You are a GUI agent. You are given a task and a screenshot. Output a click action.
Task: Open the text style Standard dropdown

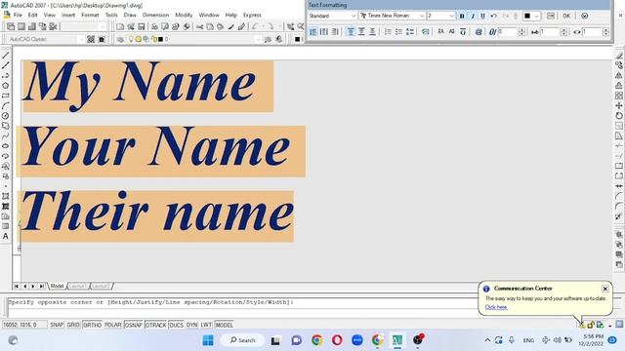(332, 16)
